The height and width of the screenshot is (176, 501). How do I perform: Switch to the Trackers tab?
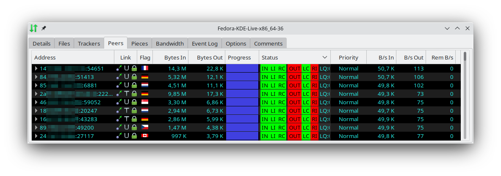coord(89,43)
